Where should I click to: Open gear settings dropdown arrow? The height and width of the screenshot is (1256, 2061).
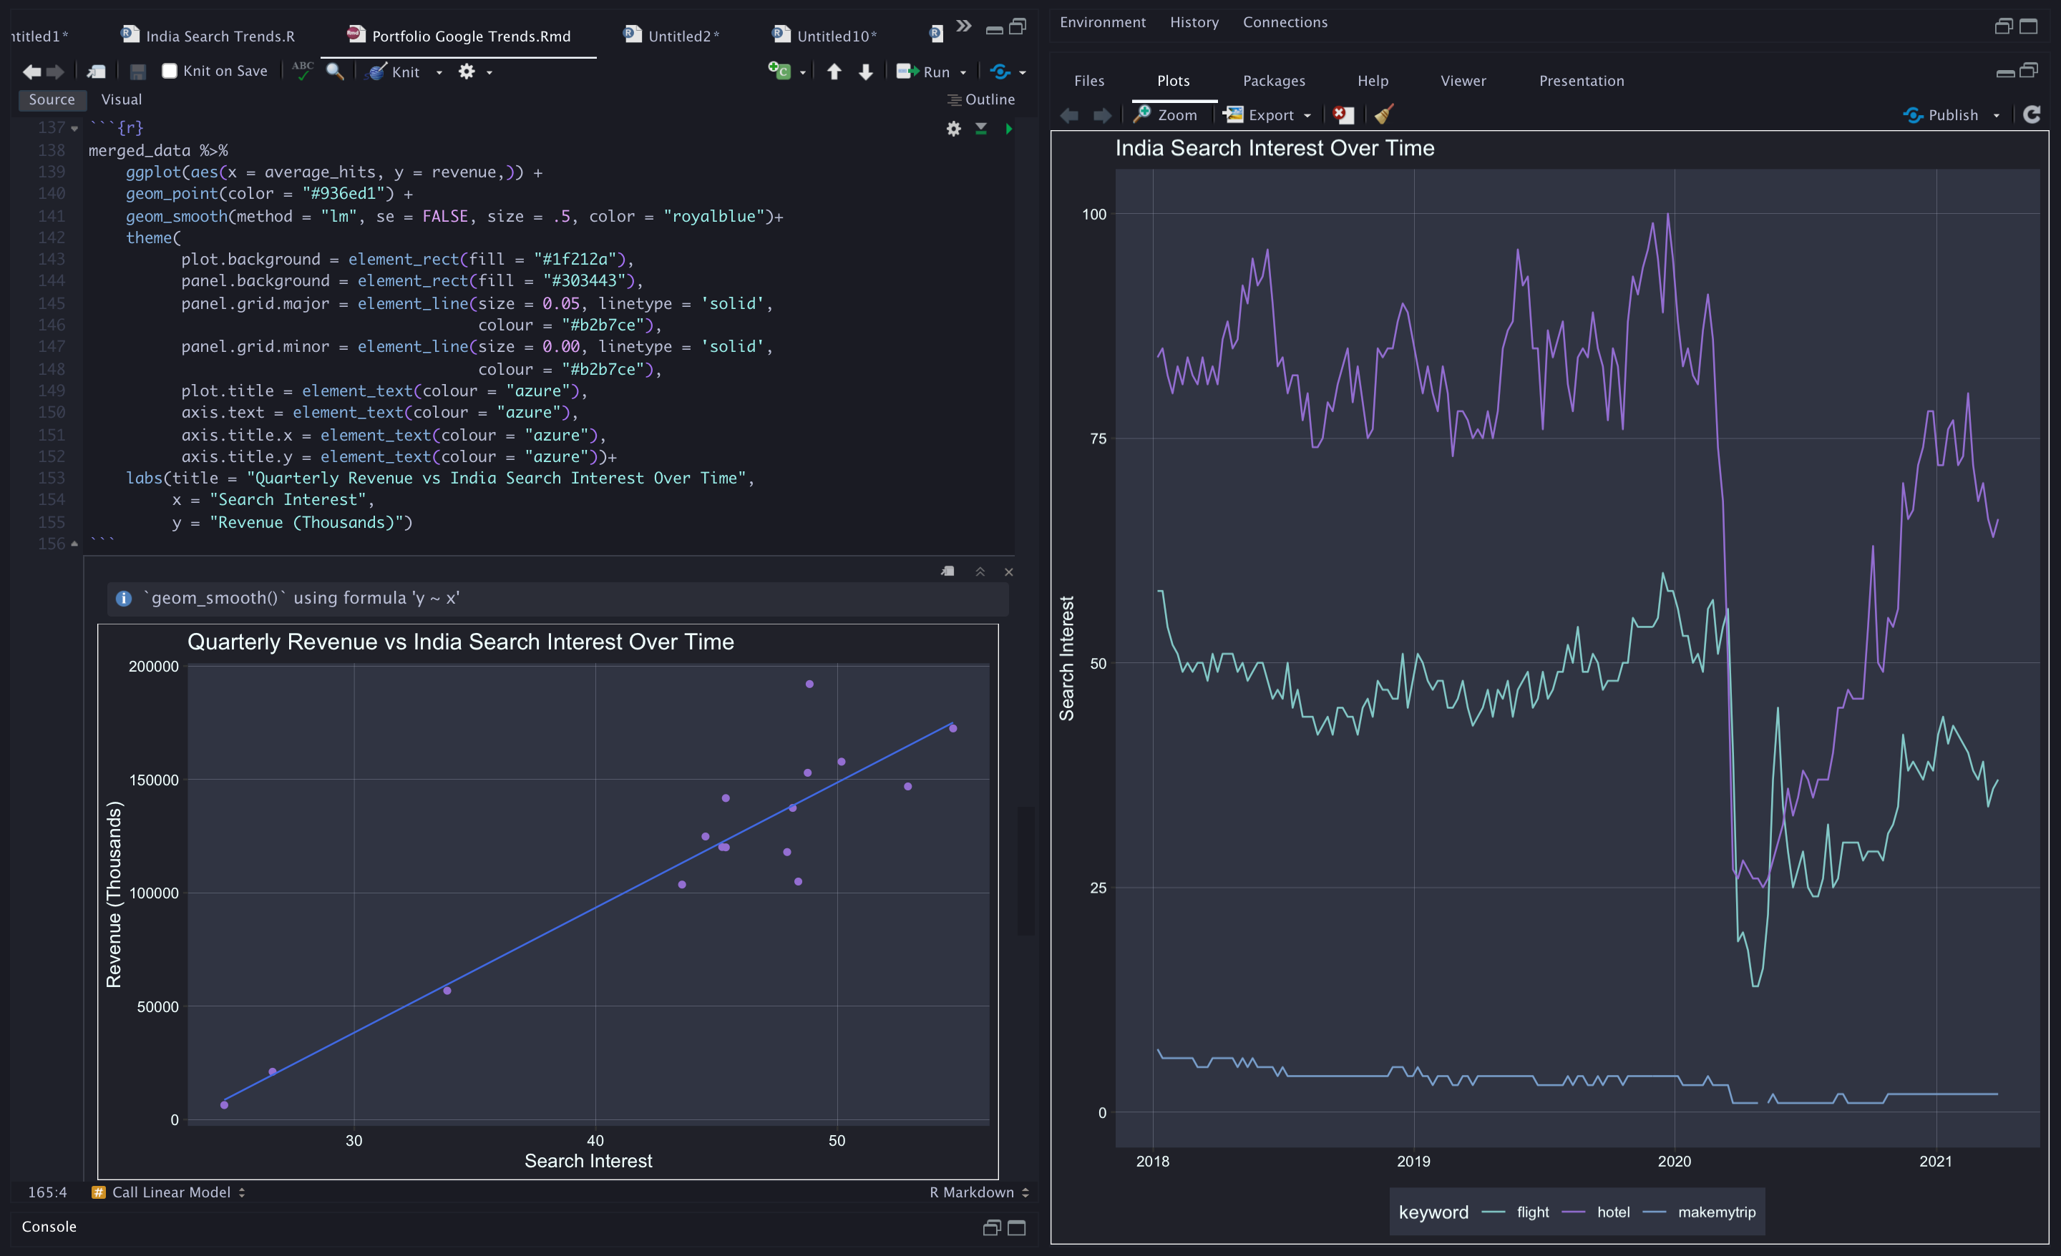point(489,73)
